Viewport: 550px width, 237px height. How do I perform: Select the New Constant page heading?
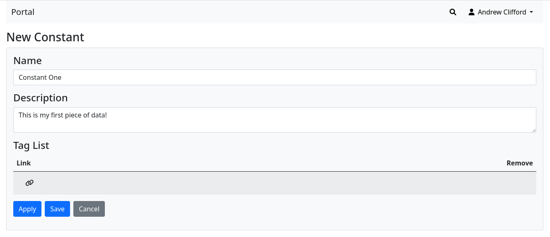coord(45,37)
